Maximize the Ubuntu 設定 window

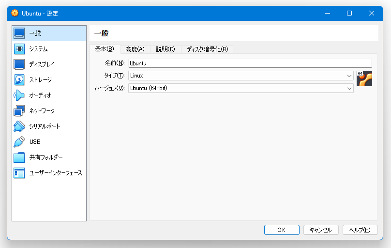tap(349, 13)
